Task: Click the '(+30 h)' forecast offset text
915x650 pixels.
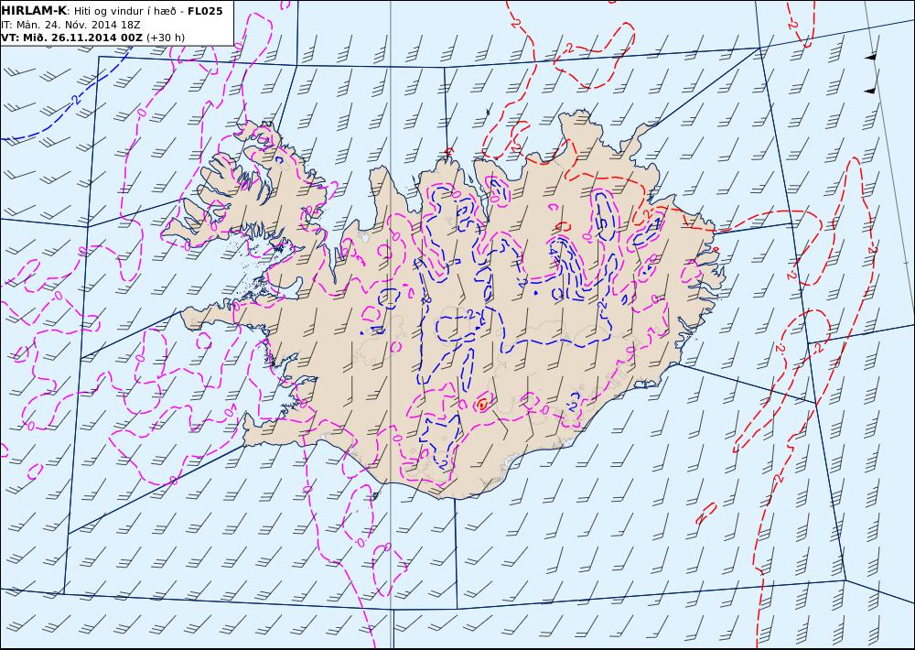Action: click(165, 38)
